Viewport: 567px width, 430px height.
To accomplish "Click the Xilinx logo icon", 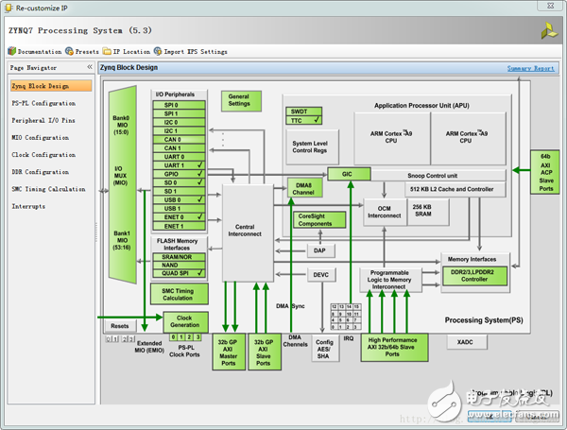I will coord(547,31).
